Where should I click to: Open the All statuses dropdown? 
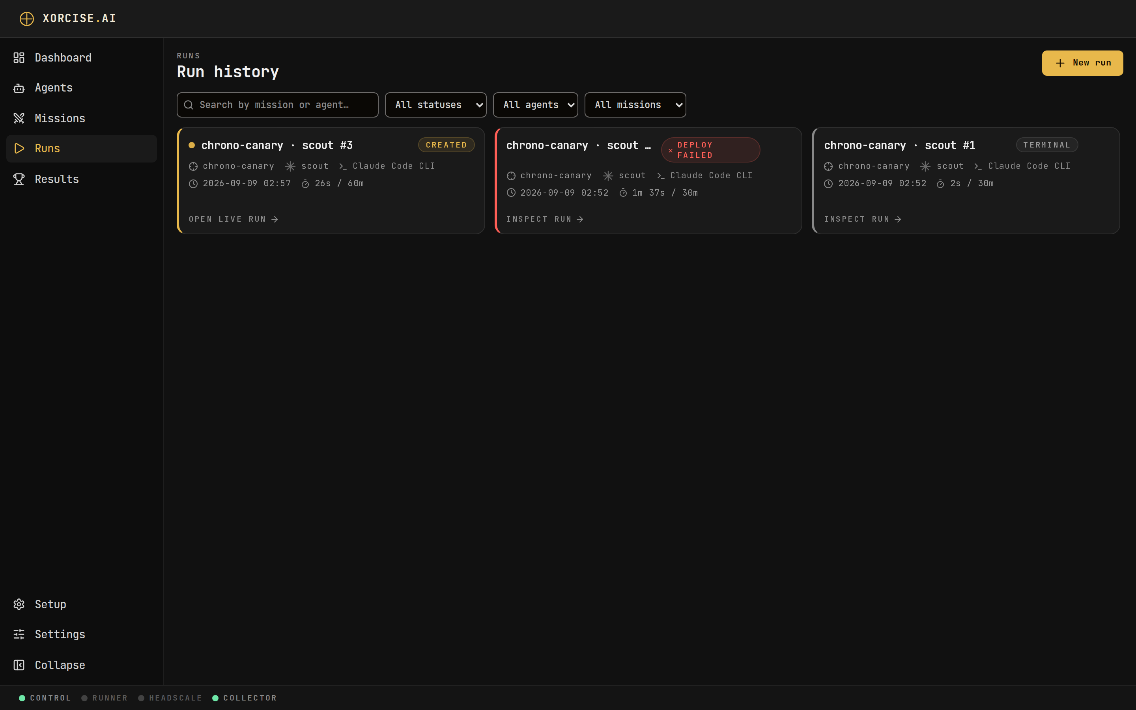(435, 105)
